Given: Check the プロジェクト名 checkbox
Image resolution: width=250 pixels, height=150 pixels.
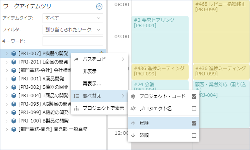Looking at the screenshot, I should [x=194, y=109].
